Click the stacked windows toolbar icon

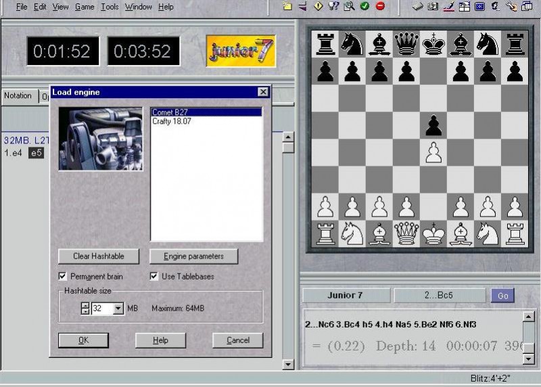(527, 6)
